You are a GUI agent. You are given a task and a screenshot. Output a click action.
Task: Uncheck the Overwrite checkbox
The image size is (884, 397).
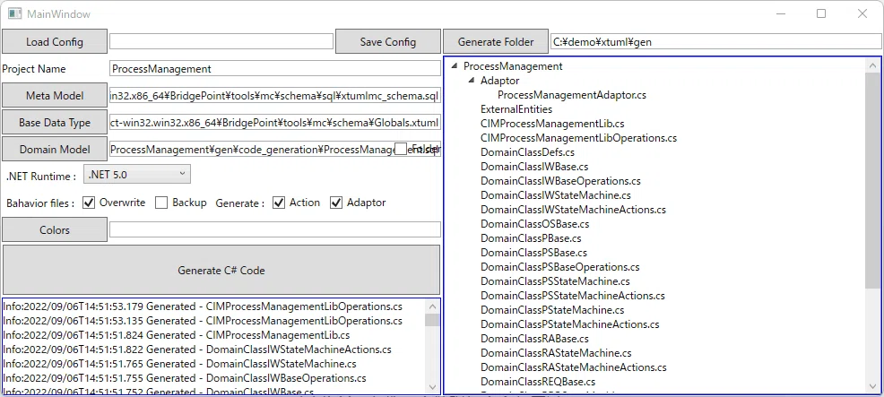(89, 203)
